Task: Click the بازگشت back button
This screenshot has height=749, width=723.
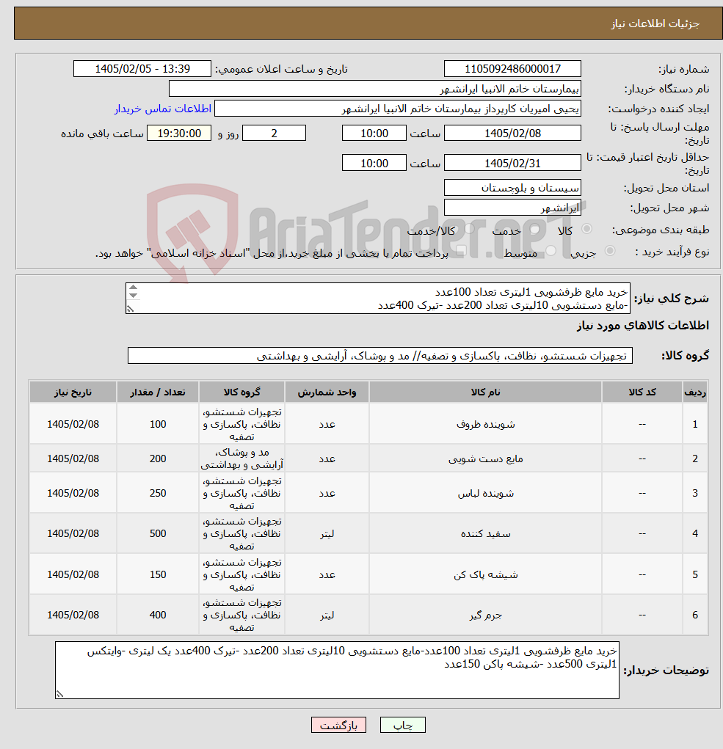Action: [338, 725]
